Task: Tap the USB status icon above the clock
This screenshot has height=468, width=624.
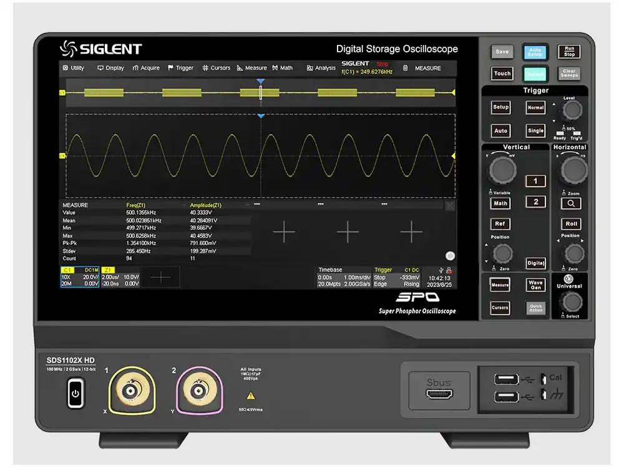Action: 441,270
